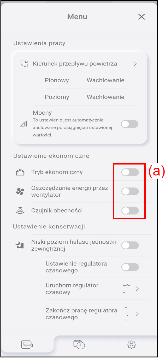The width and height of the screenshot is (166, 358).
Task: Close the Menu with X
Action: point(141,17)
